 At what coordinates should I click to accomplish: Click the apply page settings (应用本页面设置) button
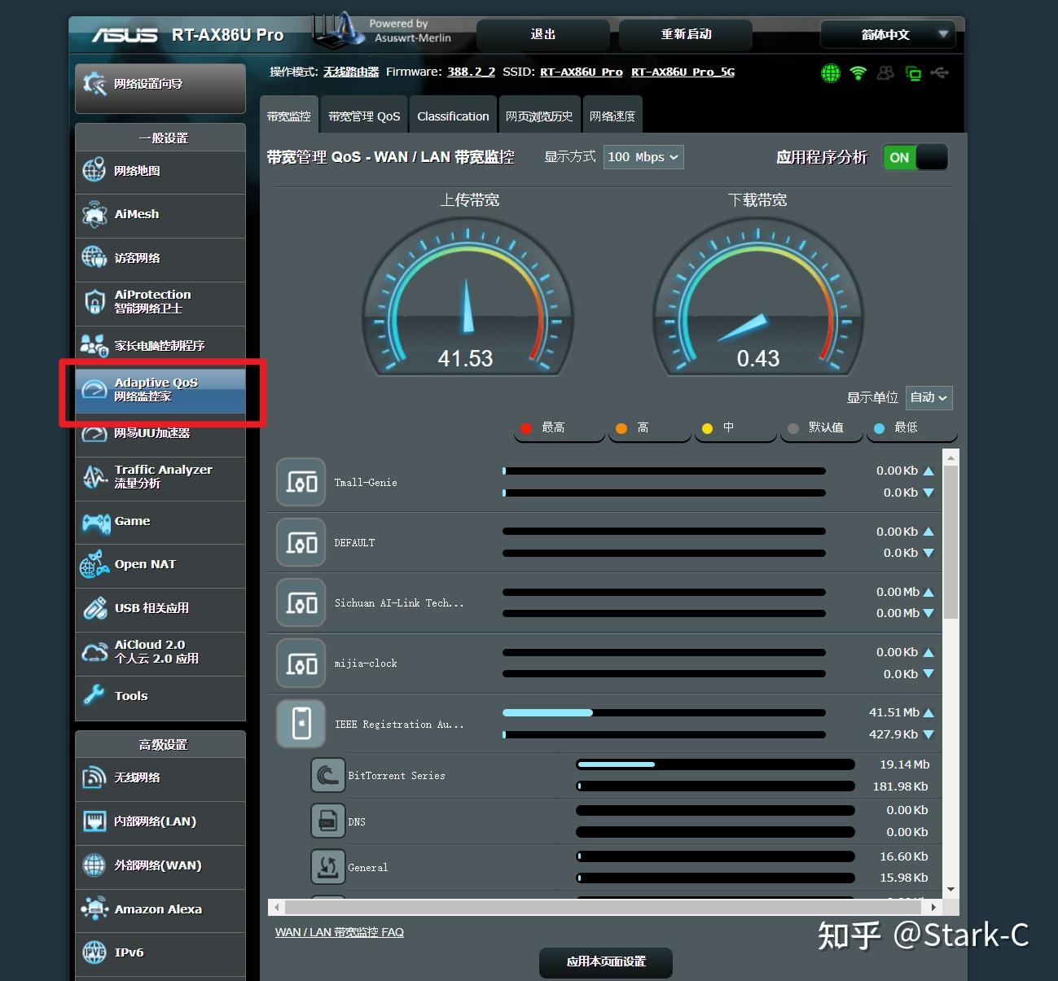[x=606, y=961]
